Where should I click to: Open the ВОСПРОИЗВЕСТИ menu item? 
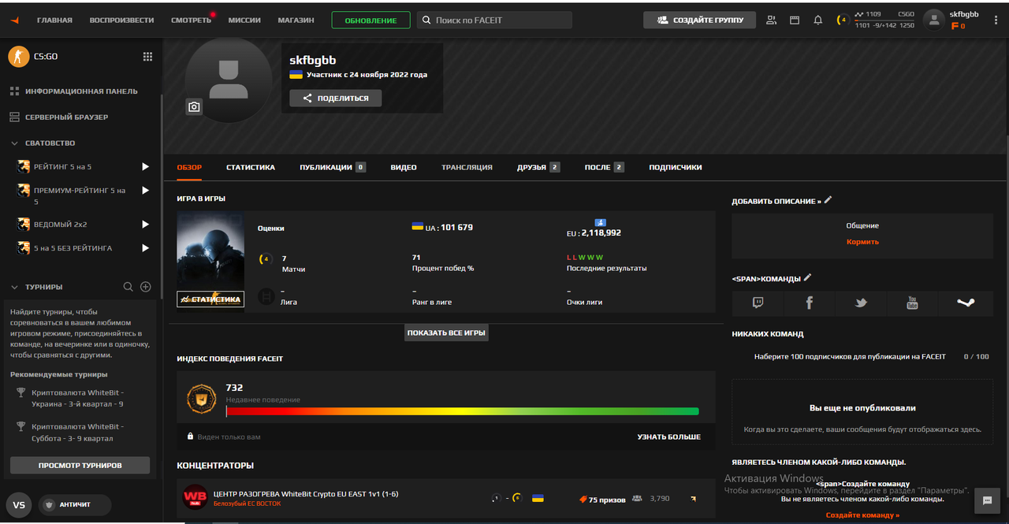[x=121, y=20]
